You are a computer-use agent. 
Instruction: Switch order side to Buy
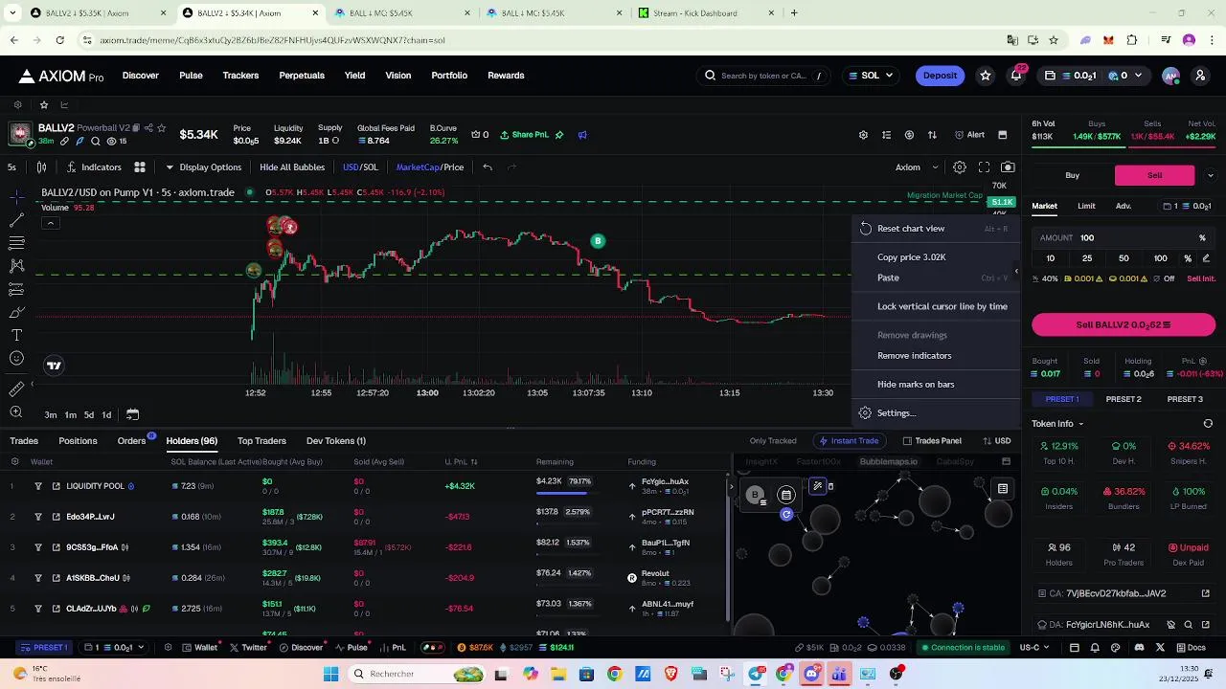pyautogui.click(x=1072, y=175)
